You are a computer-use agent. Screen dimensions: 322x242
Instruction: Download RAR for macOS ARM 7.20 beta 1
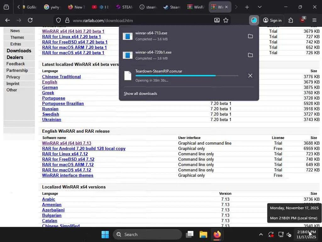tap(74, 47)
